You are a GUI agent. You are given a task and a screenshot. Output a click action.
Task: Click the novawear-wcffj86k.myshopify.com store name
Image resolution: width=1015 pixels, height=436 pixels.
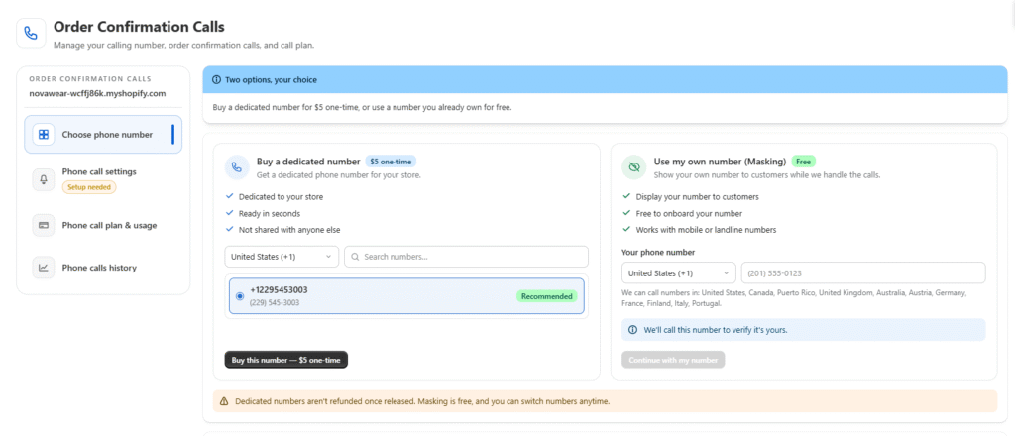[98, 93]
